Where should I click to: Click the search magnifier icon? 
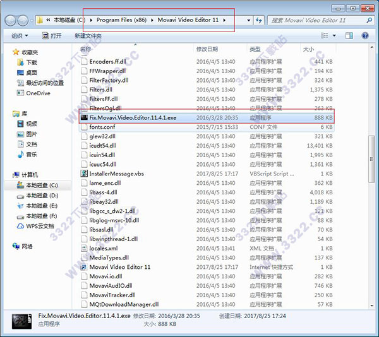[x=369, y=20]
